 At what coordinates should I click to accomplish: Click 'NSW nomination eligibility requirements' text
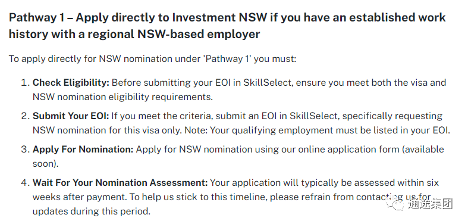tap(123, 97)
